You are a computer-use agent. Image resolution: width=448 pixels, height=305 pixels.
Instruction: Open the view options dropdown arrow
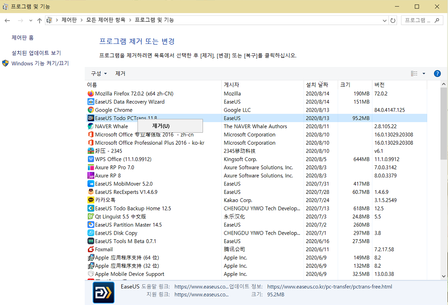pos(423,73)
